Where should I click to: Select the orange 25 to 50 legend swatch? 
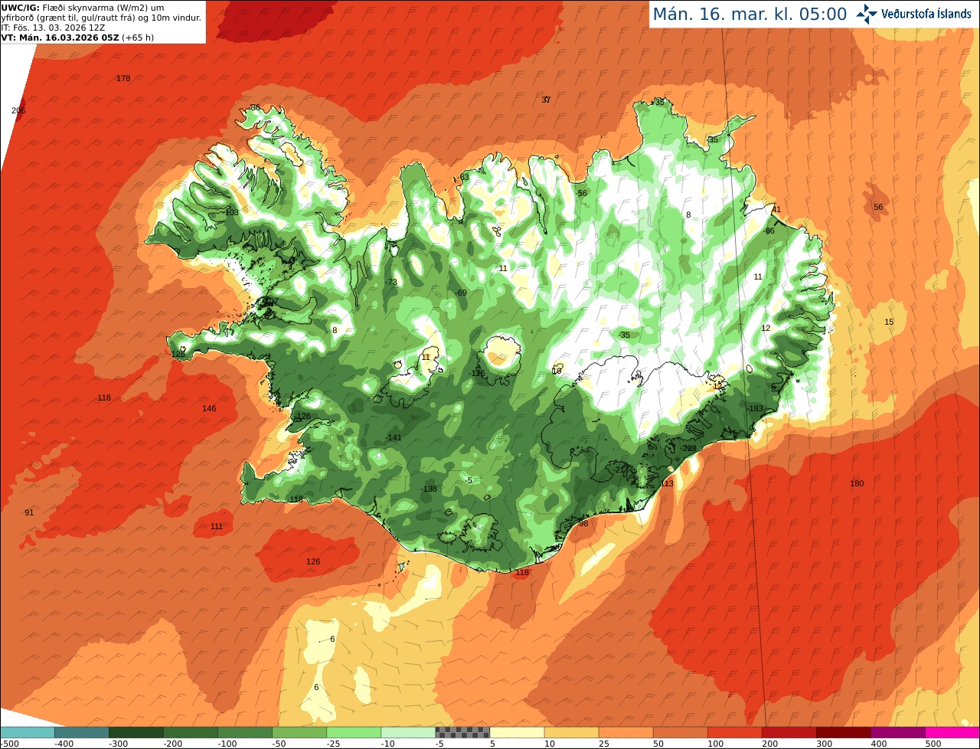[626, 732]
